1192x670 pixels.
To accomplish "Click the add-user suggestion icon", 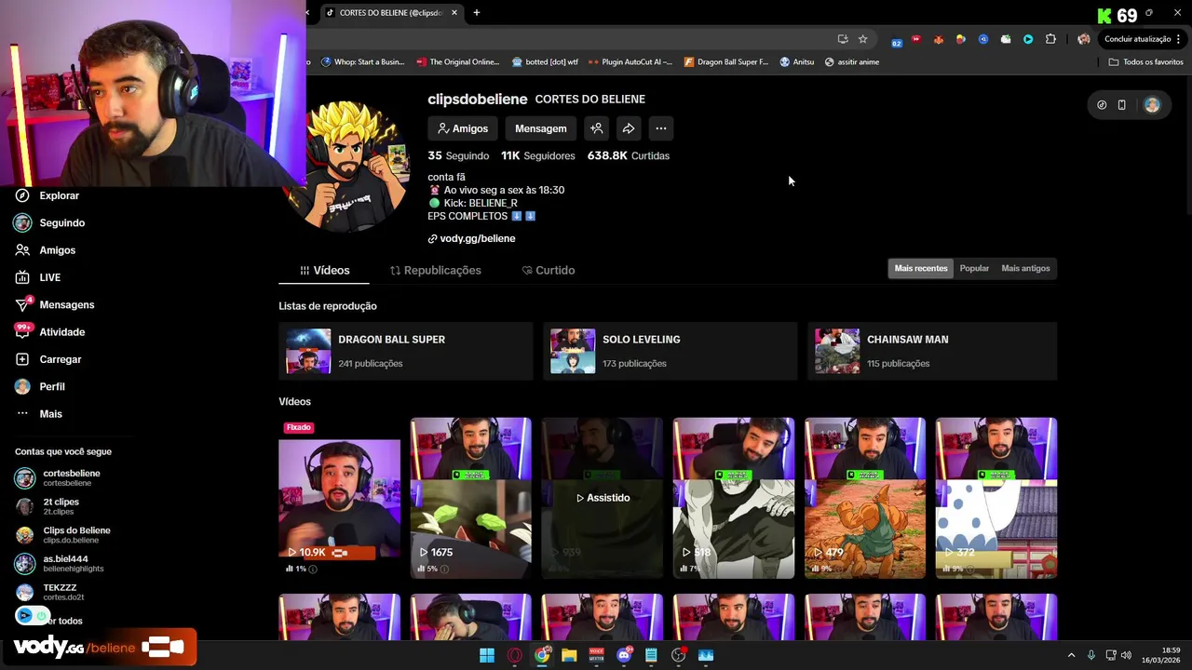I will [x=597, y=128].
